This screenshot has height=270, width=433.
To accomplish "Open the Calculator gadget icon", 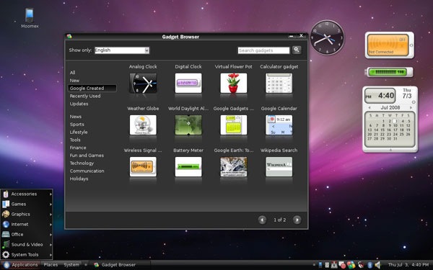I will coord(279,83).
